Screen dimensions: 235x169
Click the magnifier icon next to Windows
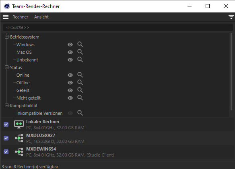[80, 45]
